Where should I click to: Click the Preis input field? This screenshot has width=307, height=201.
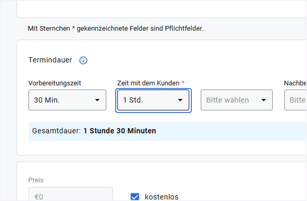[71, 194]
